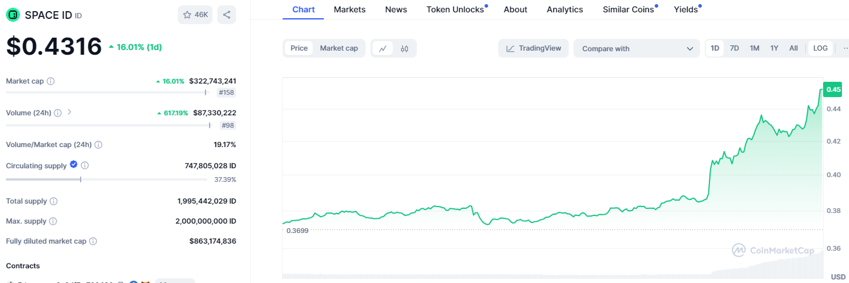This screenshot has height=283, width=849.
Task: Click the market cap rank progress bar
Action: (108, 92)
